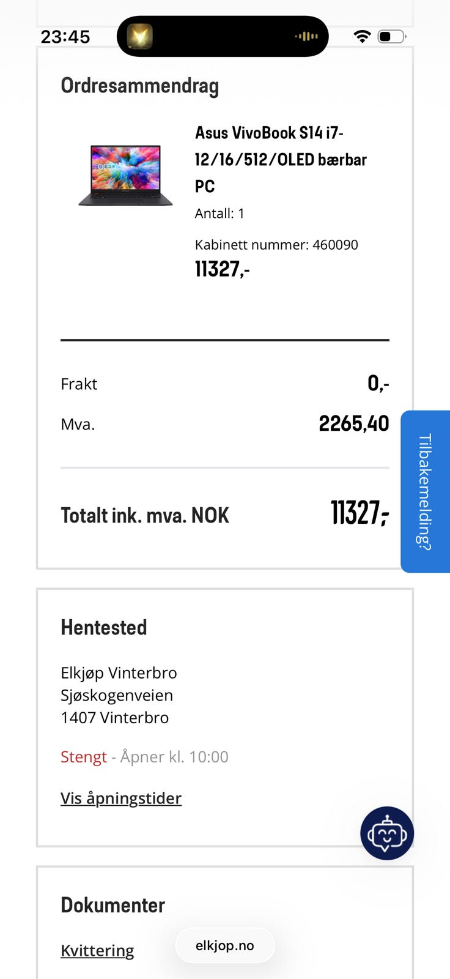
Task: Tap the Asus VivoBook laptop thumbnail
Action: coord(126,175)
